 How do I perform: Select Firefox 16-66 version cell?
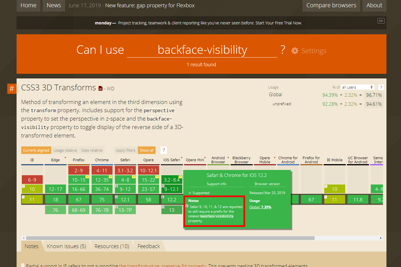point(79,189)
